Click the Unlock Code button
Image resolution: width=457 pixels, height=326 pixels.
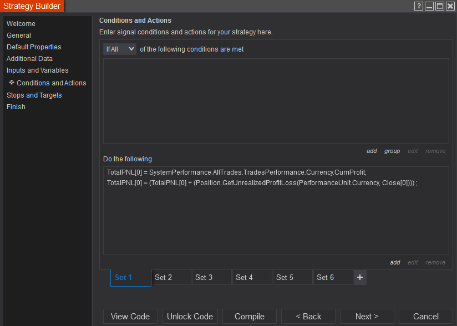click(x=190, y=317)
